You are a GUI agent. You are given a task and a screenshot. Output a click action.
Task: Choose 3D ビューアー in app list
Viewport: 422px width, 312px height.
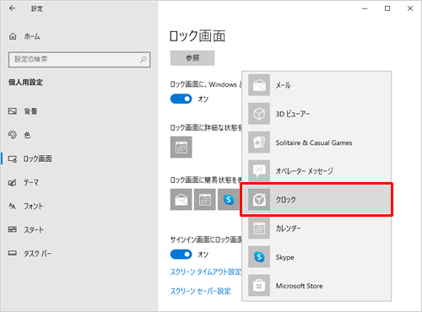coord(316,114)
